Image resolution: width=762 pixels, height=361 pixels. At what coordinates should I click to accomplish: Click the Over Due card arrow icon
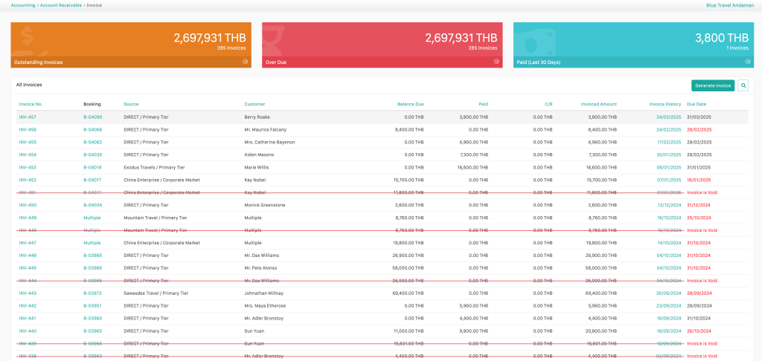coord(496,62)
